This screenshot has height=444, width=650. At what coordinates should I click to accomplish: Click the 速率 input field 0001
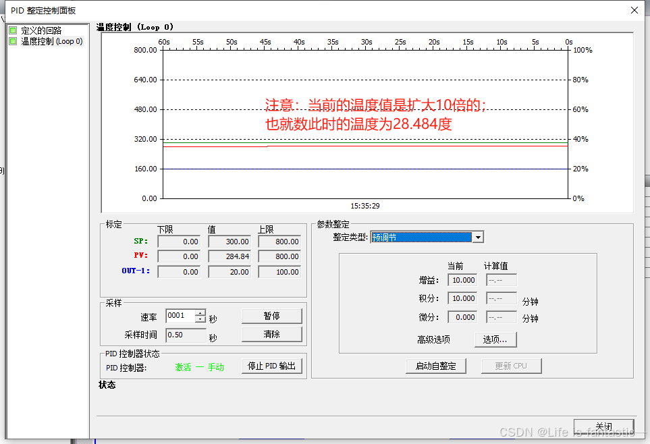click(x=180, y=316)
